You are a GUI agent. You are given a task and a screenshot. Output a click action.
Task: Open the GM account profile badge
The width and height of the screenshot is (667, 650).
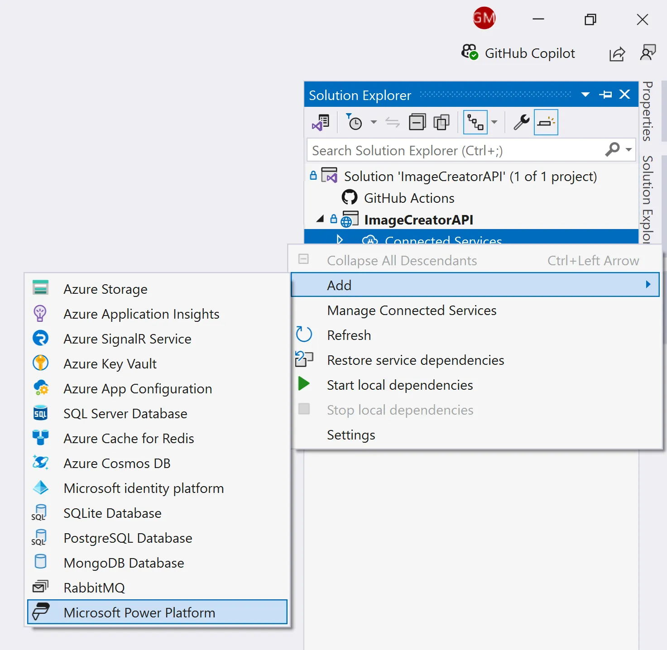click(484, 18)
